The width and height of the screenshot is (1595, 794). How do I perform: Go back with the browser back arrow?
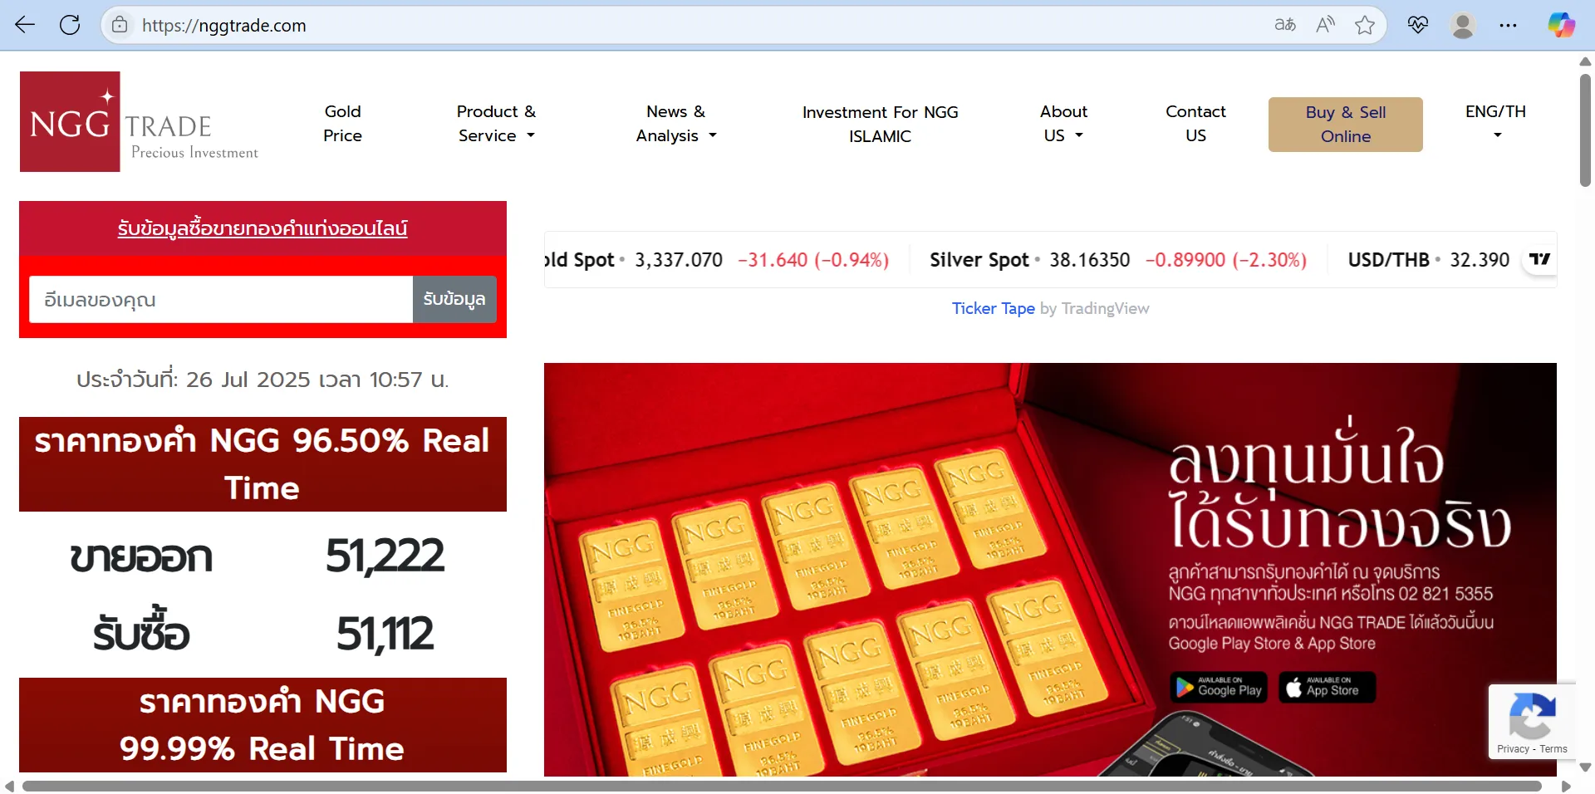click(x=25, y=25)
